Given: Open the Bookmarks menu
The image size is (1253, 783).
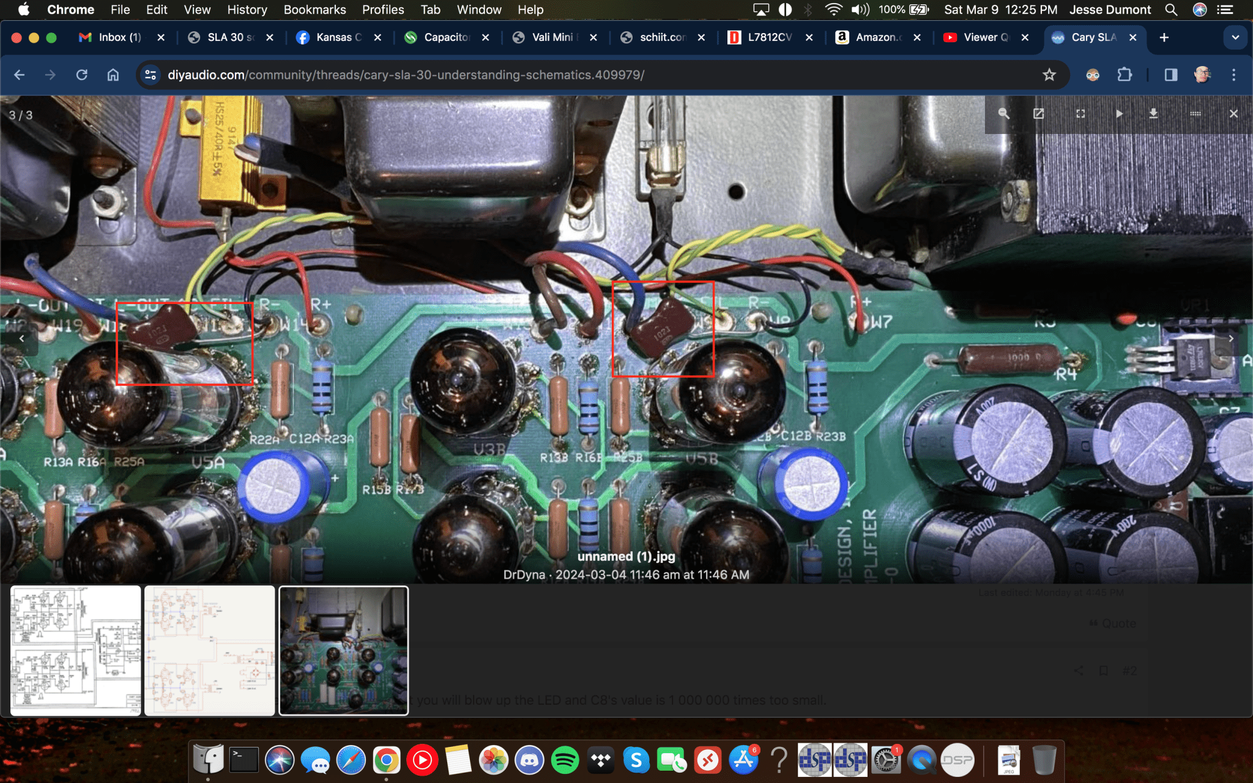Looking at the screenshot, I should tap(314, 10).
